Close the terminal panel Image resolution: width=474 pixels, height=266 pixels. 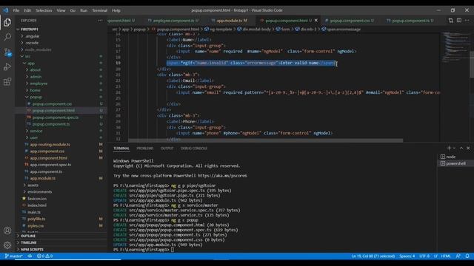click(x=468, y=148)
